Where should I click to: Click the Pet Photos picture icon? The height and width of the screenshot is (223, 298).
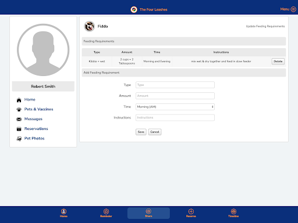19,139
